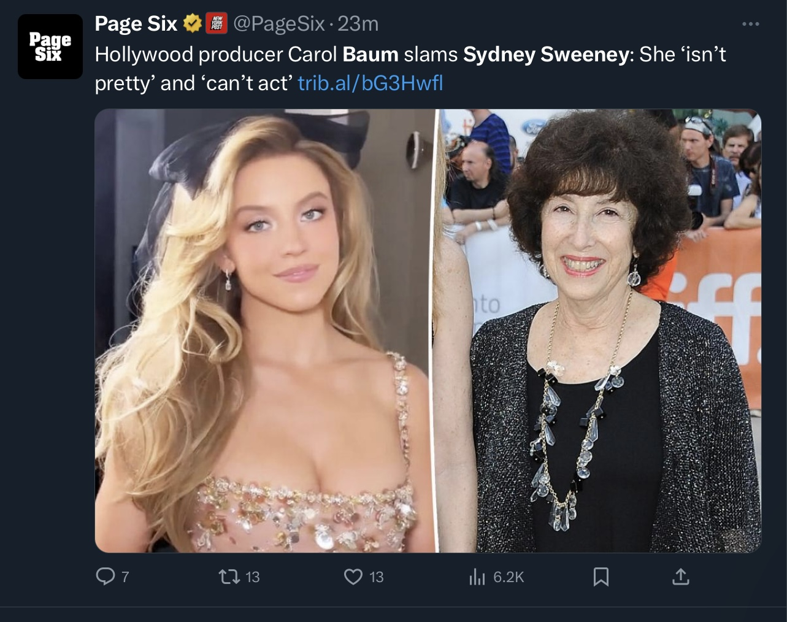The image size is (787, 622).
Task: Open the three-dot more options menu
Action: pyautogui.click(x=750, y=25)
